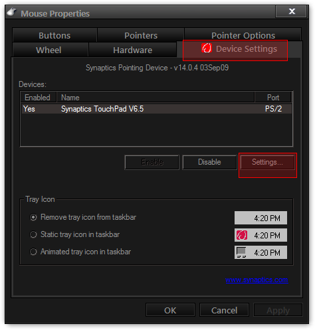
Task: Click the PS/2 port cell
Action: pos(273,109)
